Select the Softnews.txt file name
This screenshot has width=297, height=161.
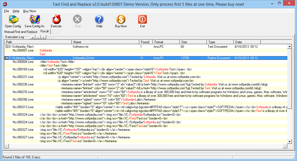[x=80, y=47]
